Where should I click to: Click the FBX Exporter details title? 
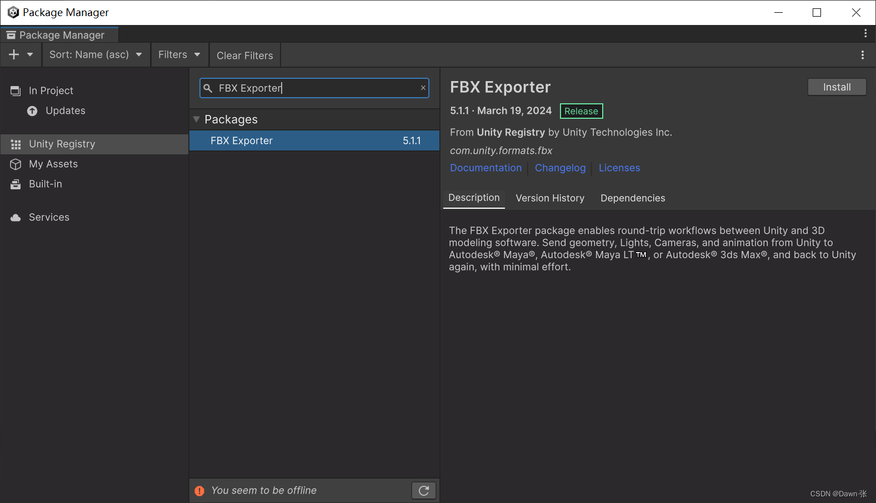click(500, 87)
